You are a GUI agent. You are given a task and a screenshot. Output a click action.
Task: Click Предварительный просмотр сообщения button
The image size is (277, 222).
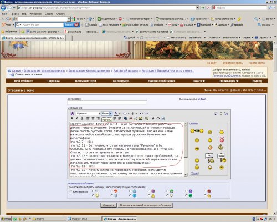click(145, 205)
